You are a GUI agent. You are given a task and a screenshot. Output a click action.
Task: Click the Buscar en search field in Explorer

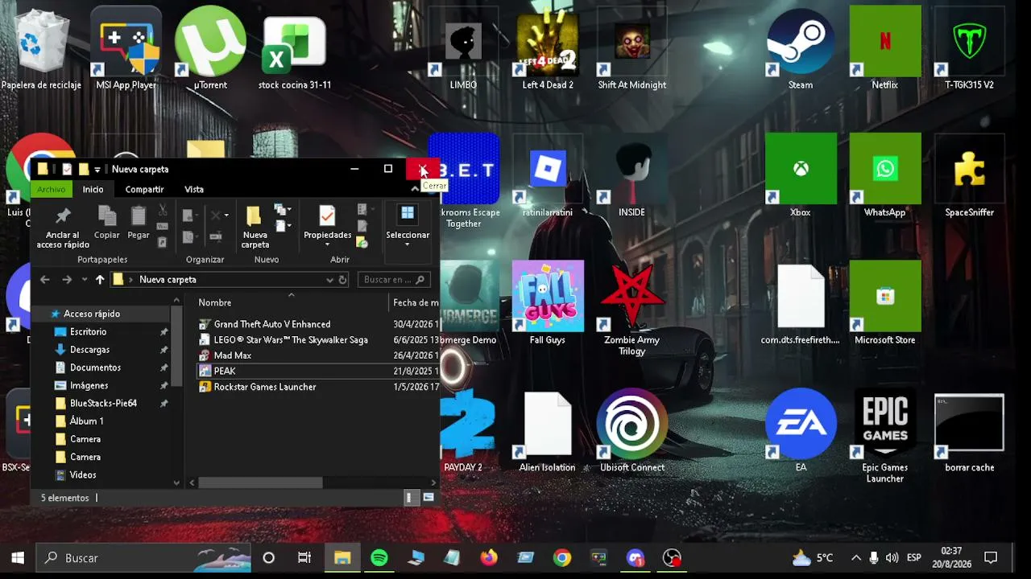393,280
